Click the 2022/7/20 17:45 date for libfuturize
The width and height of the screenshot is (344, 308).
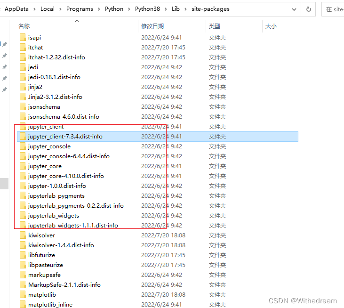pyautogui.click(x=163, y=255)
